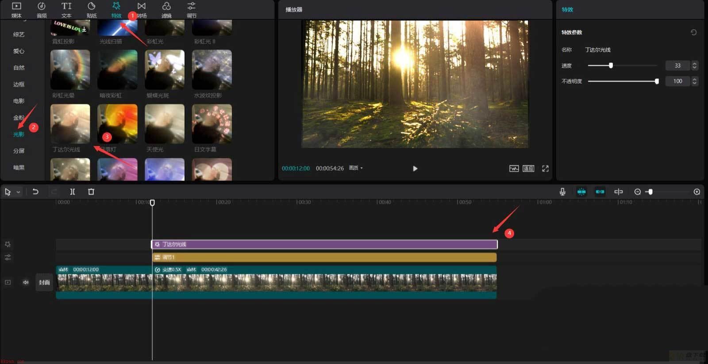Select the 暗黑 effect category
The height and width of the screenshot is (364, 708).
pos(19,168)
